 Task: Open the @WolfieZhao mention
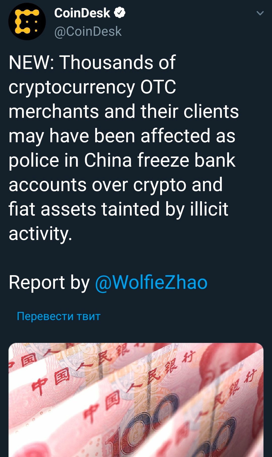tap(151, 283)
